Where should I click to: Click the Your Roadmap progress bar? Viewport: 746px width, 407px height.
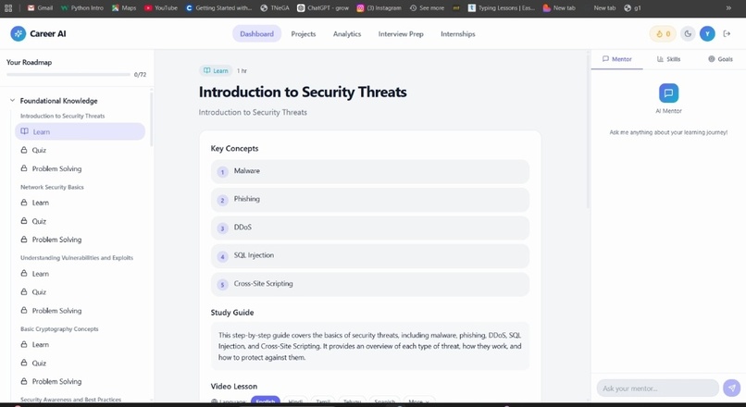tap(68, 75)
